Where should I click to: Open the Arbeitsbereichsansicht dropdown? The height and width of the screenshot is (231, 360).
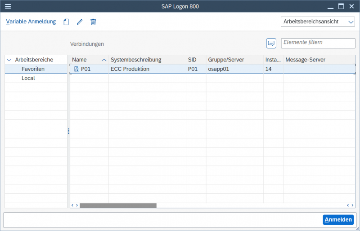click(x=318, y=22)
